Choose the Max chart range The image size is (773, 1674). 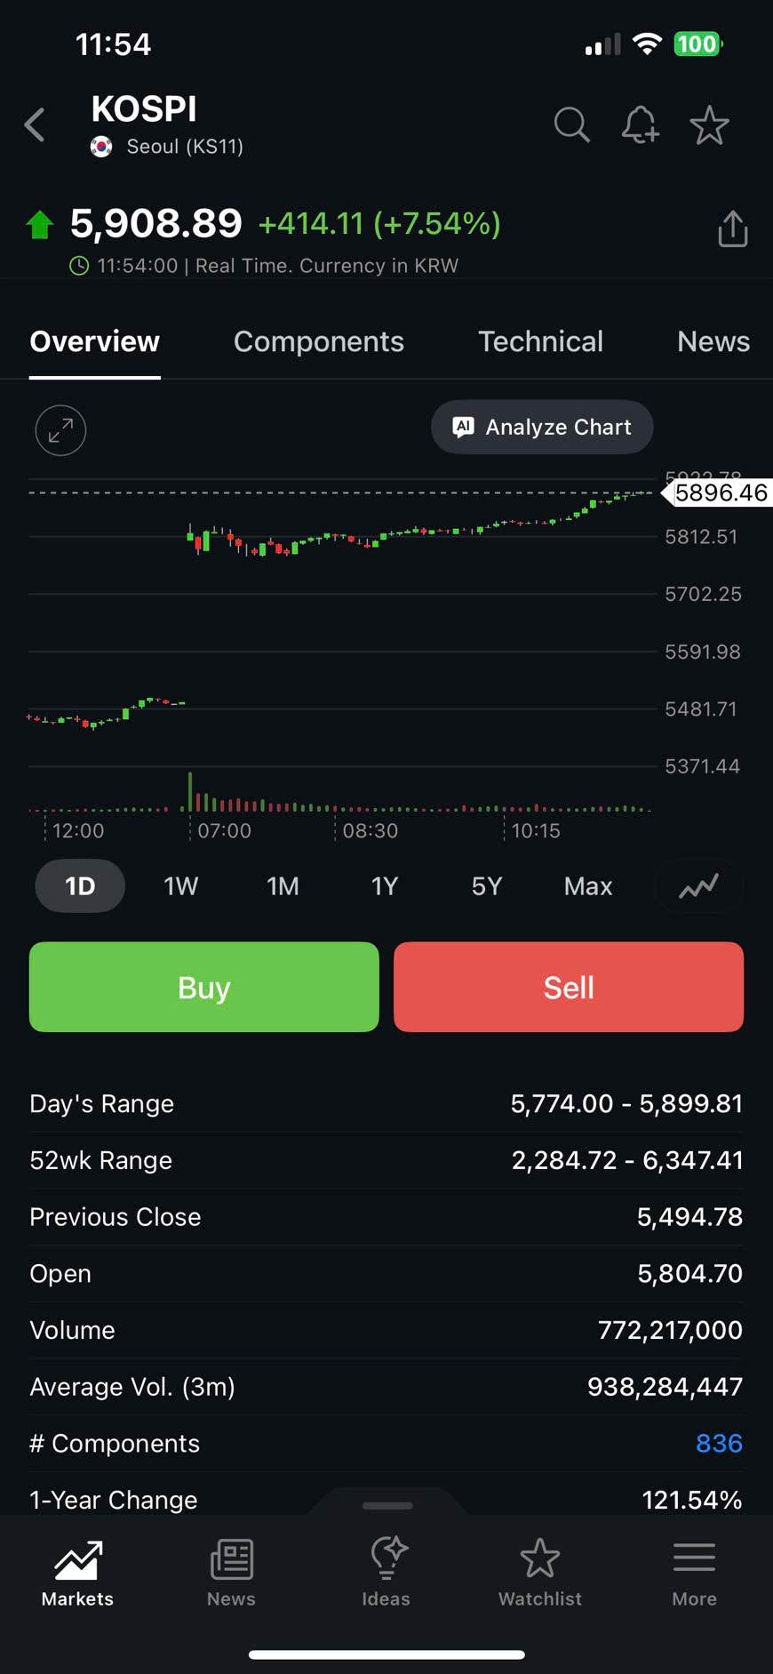(587, 886)
